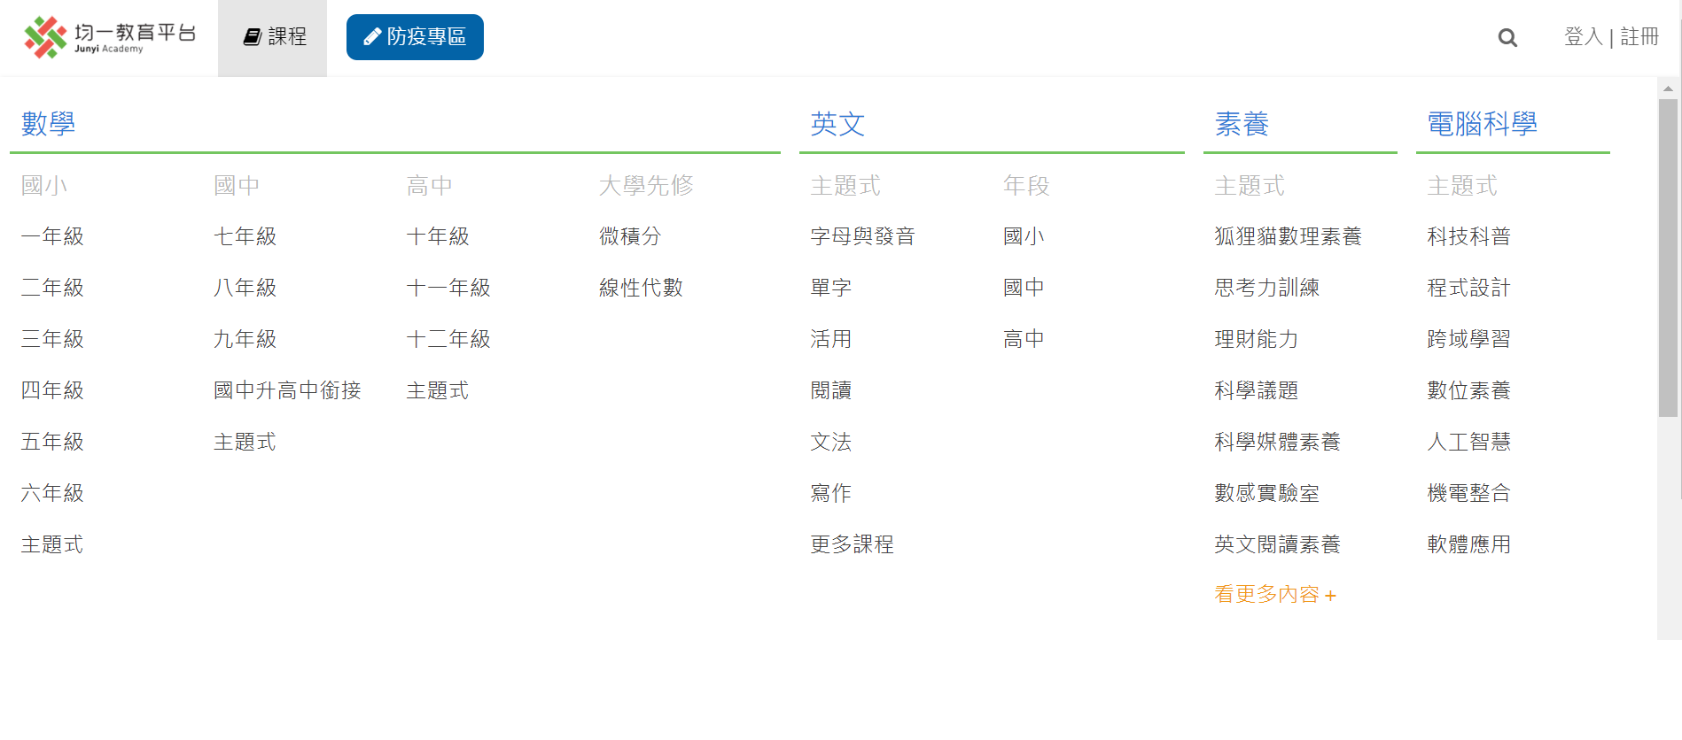
Task: Open 主題式 under 國中 column
Action: tap(245, 442)
